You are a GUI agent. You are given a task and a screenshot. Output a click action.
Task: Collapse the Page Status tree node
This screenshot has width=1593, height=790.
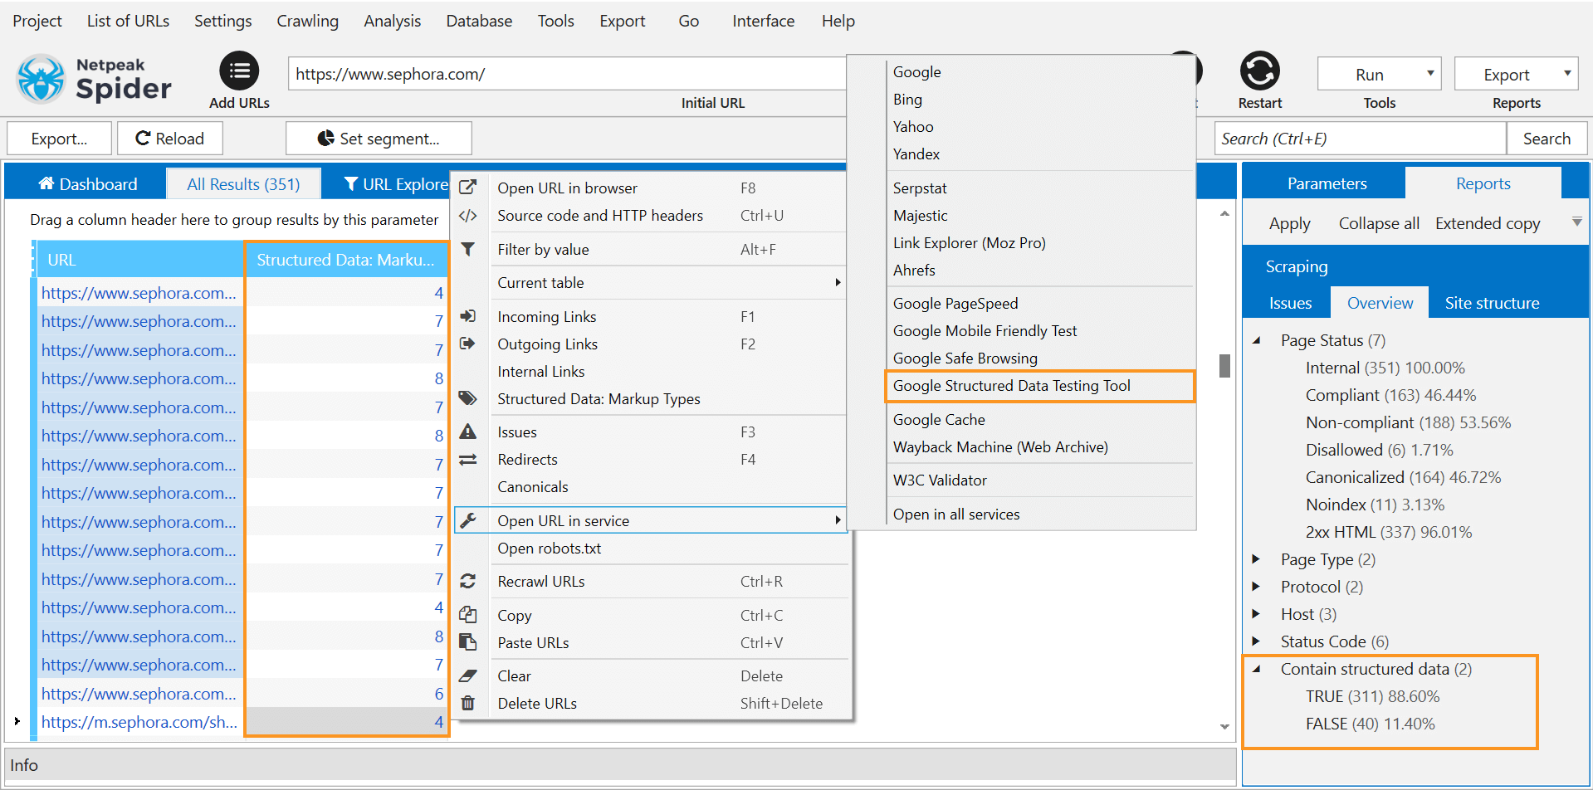(x=1257, y=340)
